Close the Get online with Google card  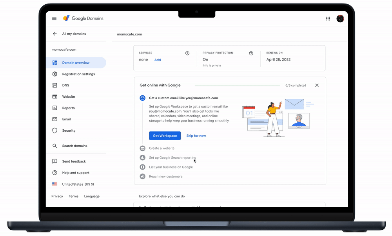317,85
